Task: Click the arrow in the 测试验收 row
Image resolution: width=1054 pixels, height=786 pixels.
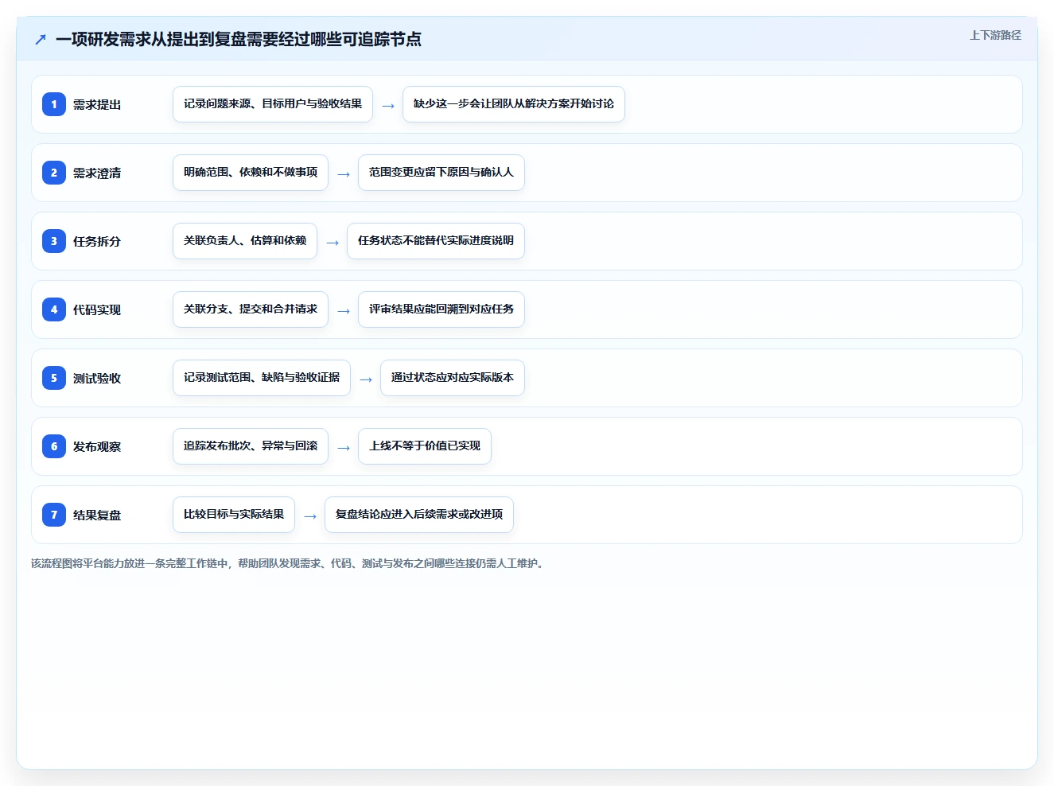Action: pos(366,379)
